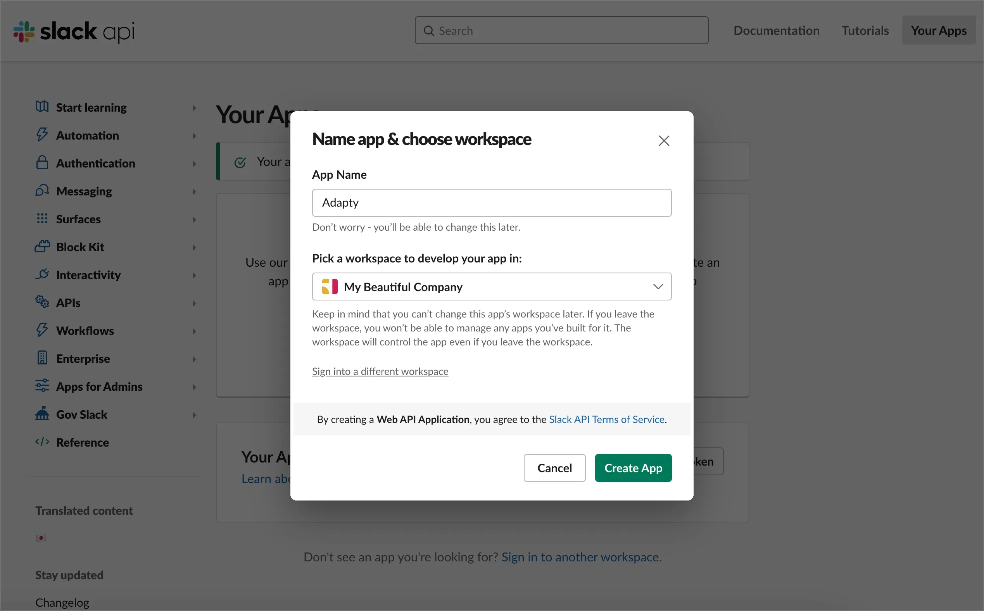This screenshot has height=611, width=984.
Task: Close the Name app dialog
Action: point(663,141)
